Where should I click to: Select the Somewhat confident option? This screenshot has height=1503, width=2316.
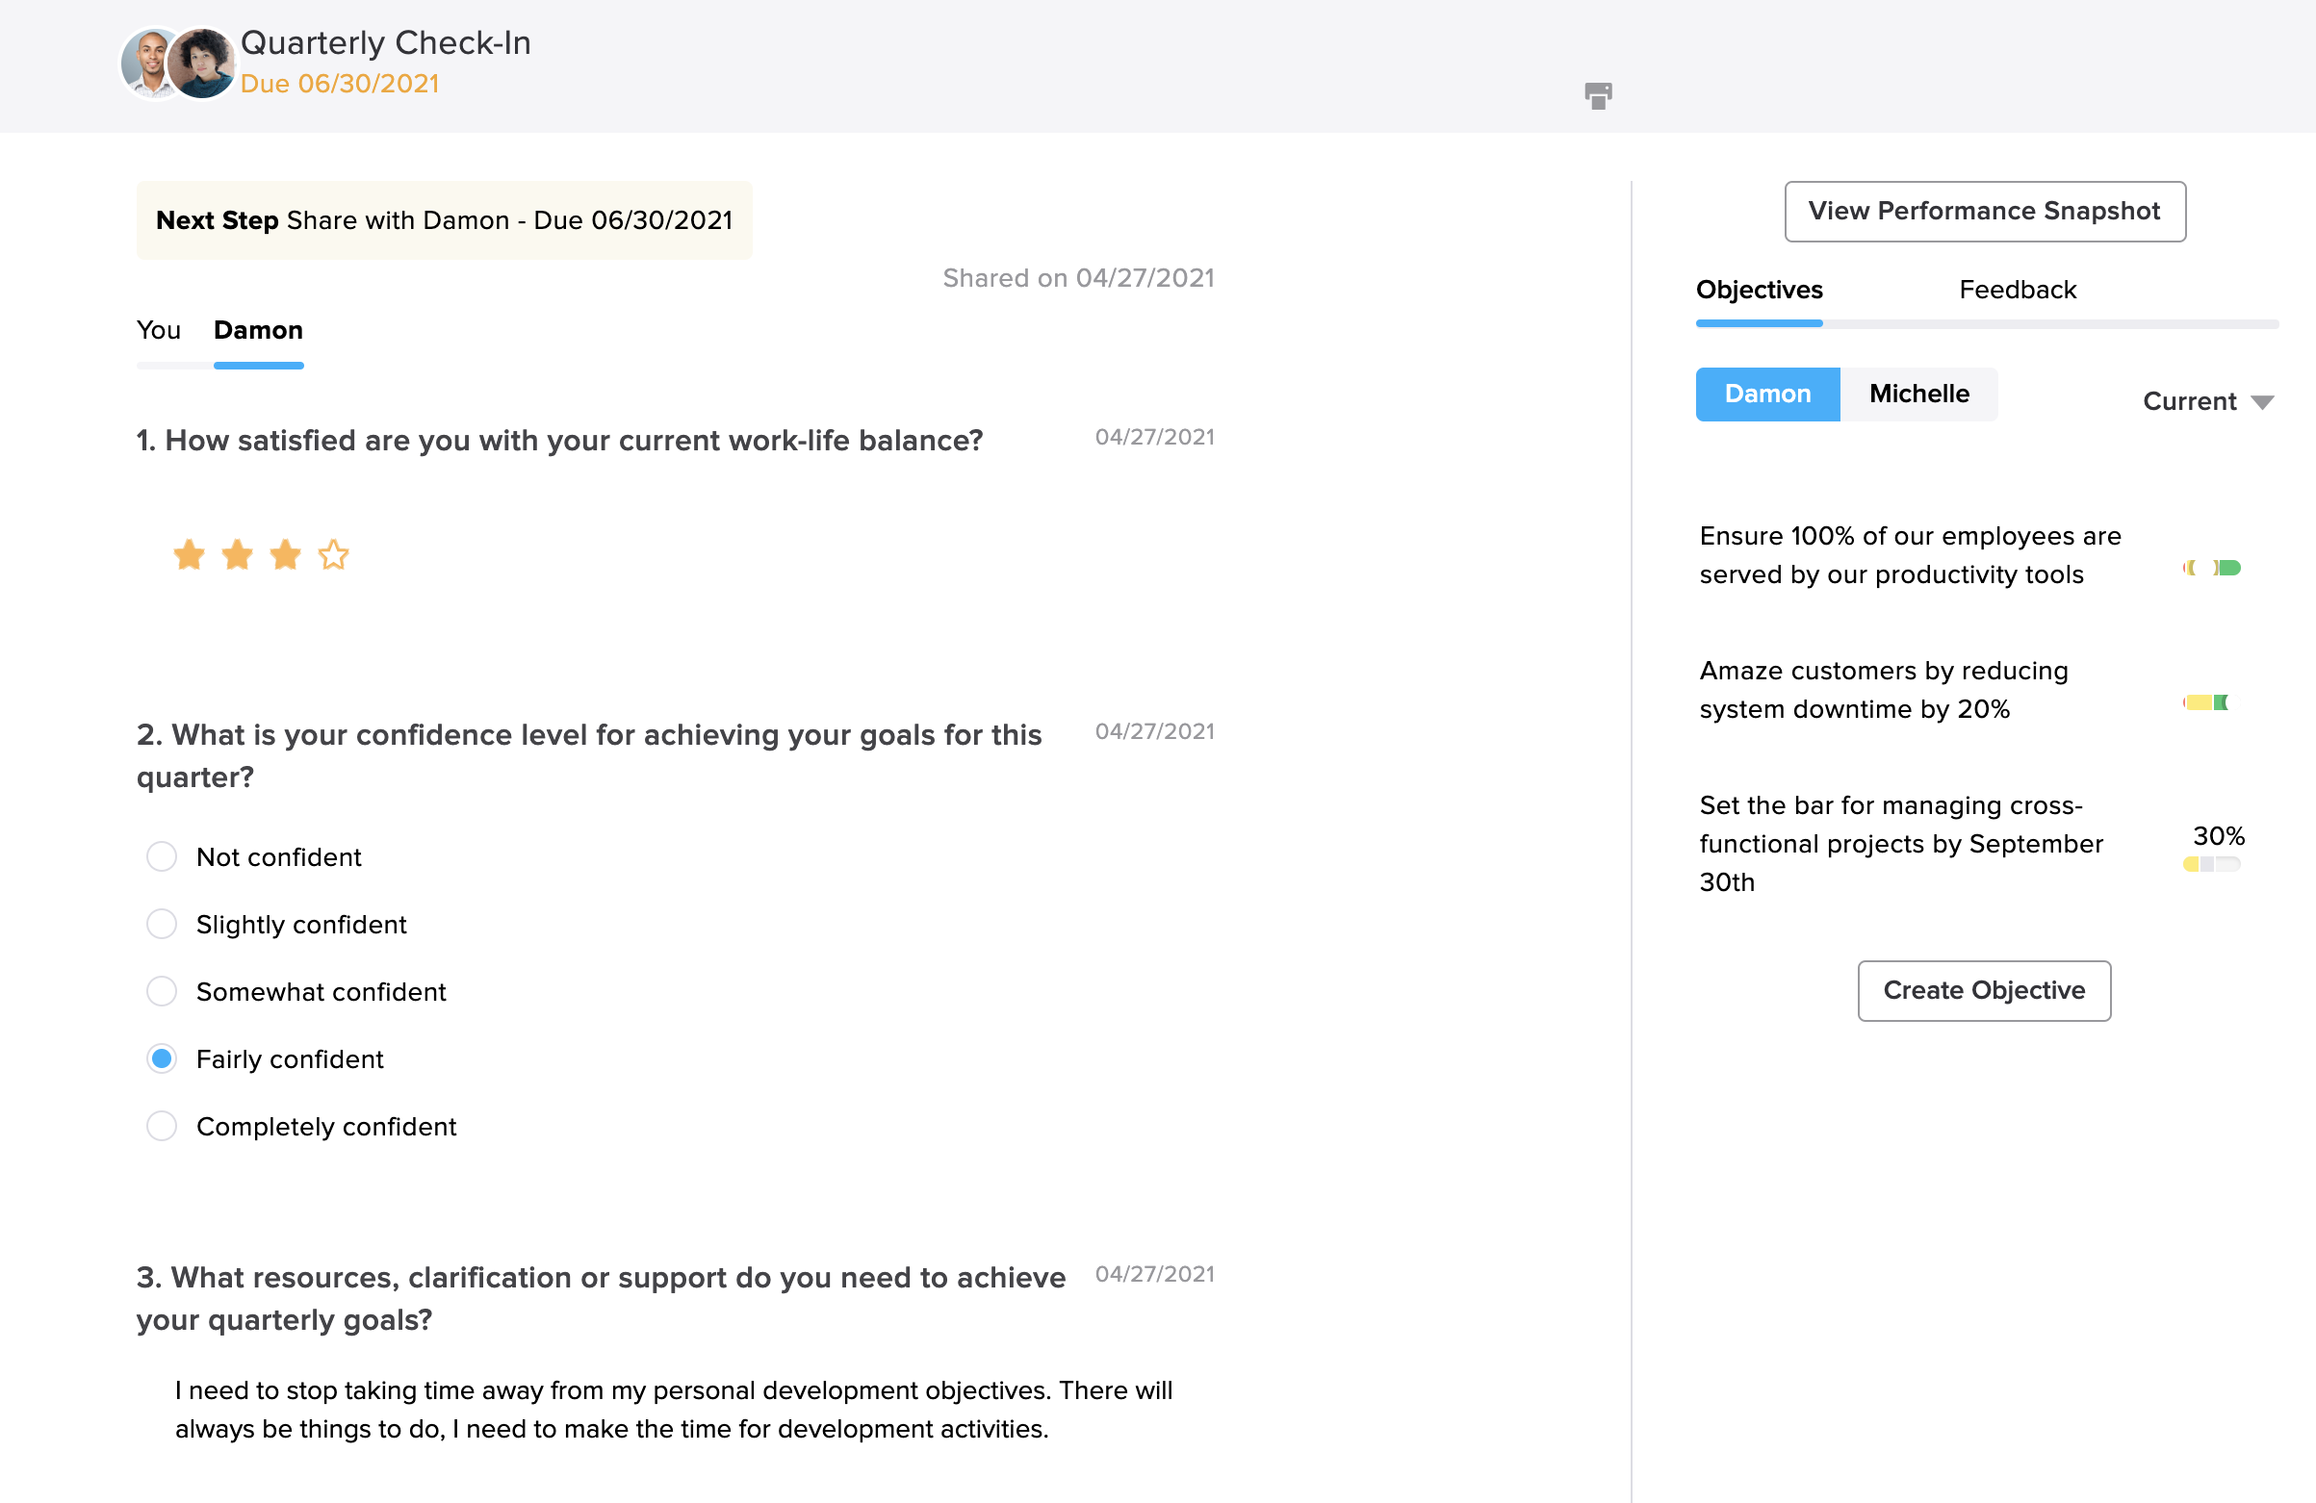pos(162,991)
